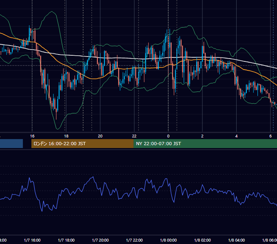This screenshot has width=277, height=244.
Task: Click the 1/8 04:00 date label
Action: (x=237, y=240)
